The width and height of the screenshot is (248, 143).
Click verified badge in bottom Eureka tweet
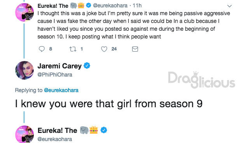click(104, 130)
